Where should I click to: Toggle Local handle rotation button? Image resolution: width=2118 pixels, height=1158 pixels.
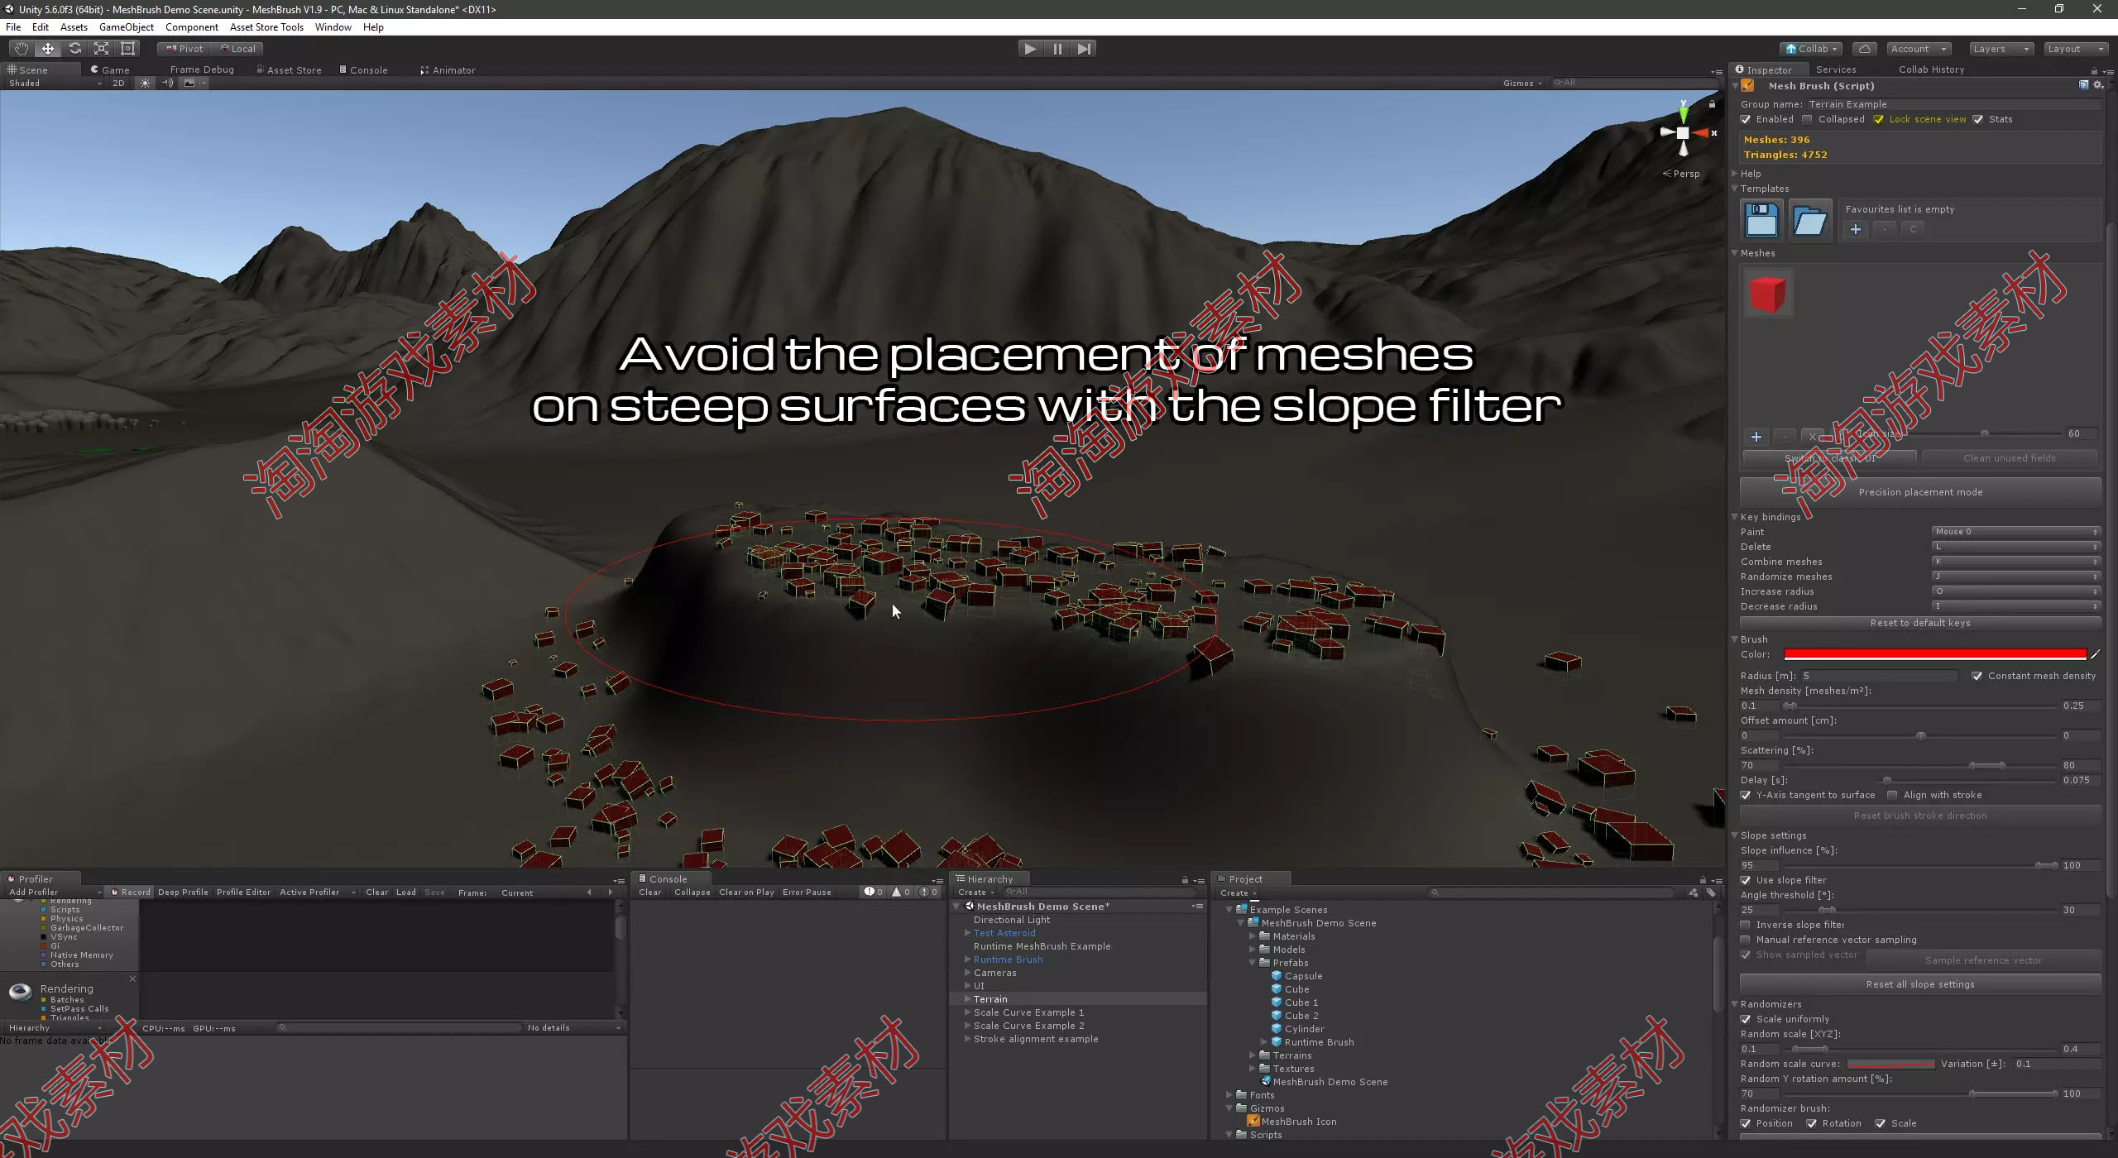pos(238,49)
